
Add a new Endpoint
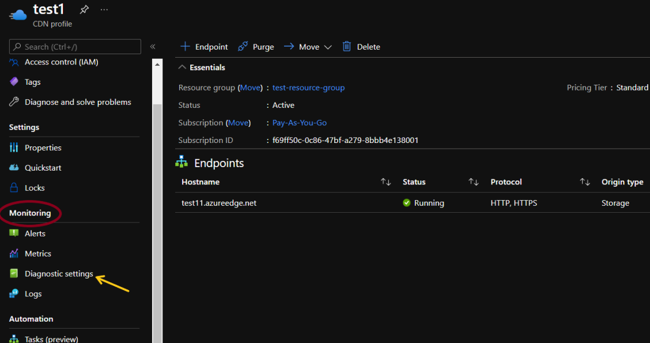204,47
